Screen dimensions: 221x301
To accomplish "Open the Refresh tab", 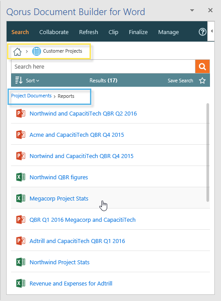I will point(89,32).
